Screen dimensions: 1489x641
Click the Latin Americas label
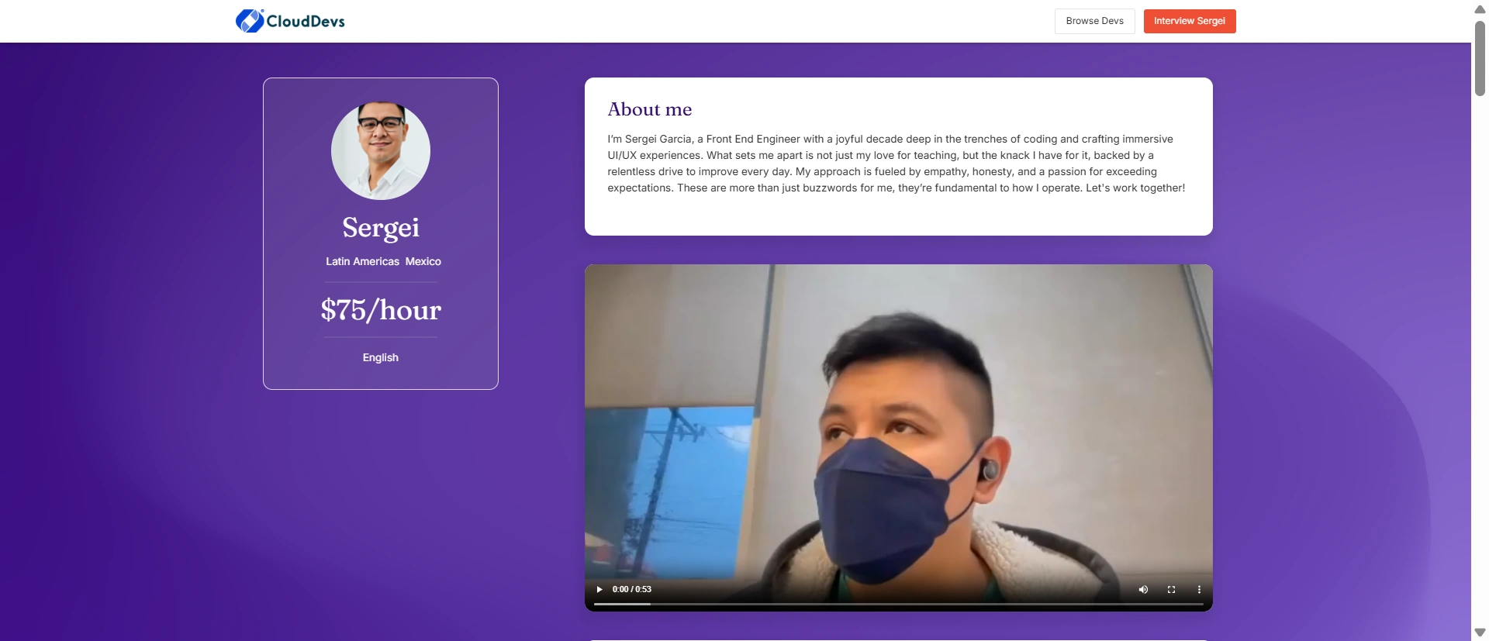362,262
